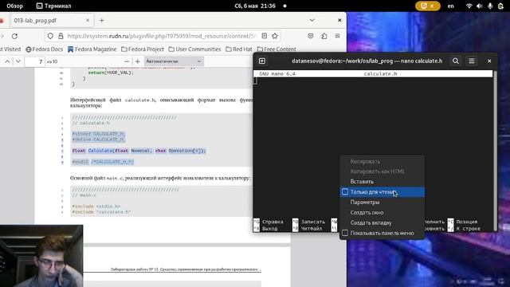
Task: Click 'Выход' in nano shortcut bar
Action: pyautogui.click(x=269, y=229)
